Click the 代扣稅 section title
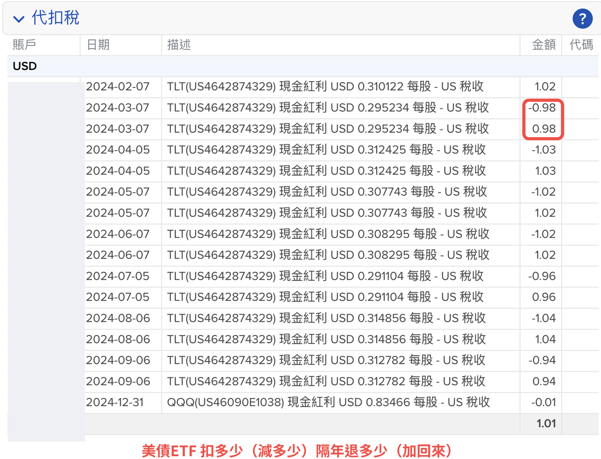 55,18
